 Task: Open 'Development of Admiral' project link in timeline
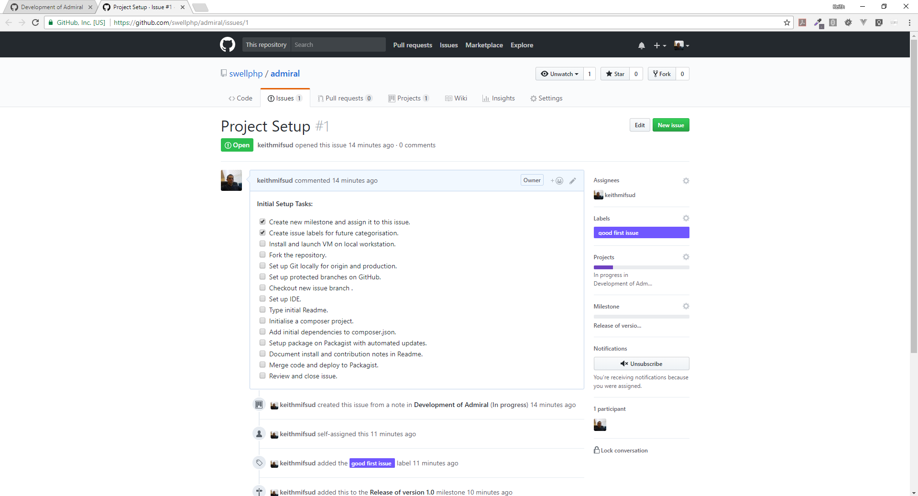pyautogui.click(x=451, y=405)
